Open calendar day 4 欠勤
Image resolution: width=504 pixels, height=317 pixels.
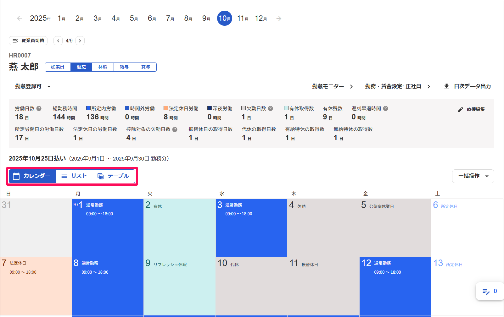(323, 228)
